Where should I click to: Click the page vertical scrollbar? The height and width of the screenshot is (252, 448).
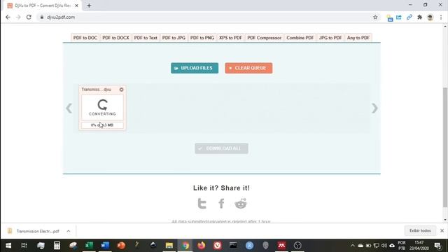[445, 147]
